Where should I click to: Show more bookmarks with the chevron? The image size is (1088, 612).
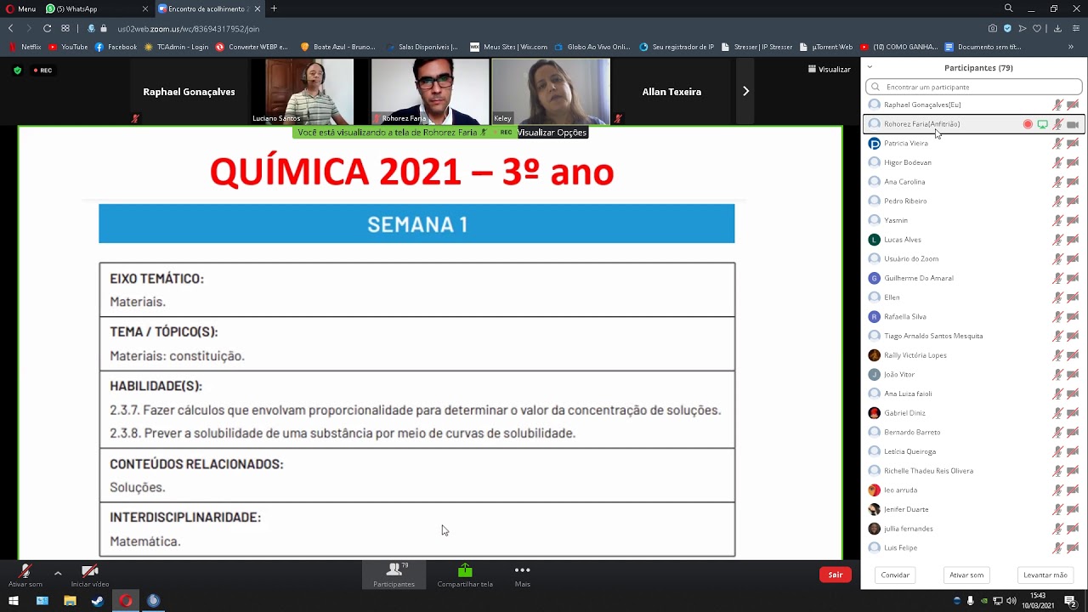pyautogui.click(x=1071, y=47)
